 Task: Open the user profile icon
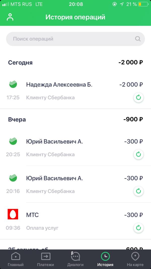click(10, 17)
